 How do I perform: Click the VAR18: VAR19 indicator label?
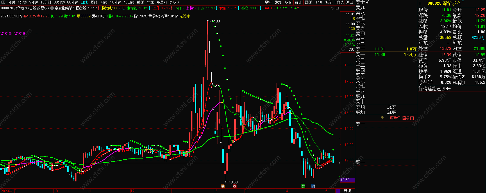(13, 34)
